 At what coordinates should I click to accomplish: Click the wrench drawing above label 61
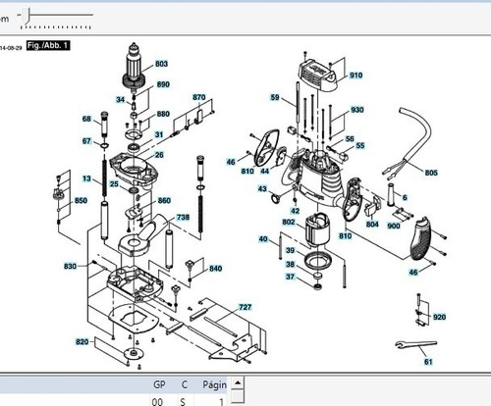(x=415, y=344)
